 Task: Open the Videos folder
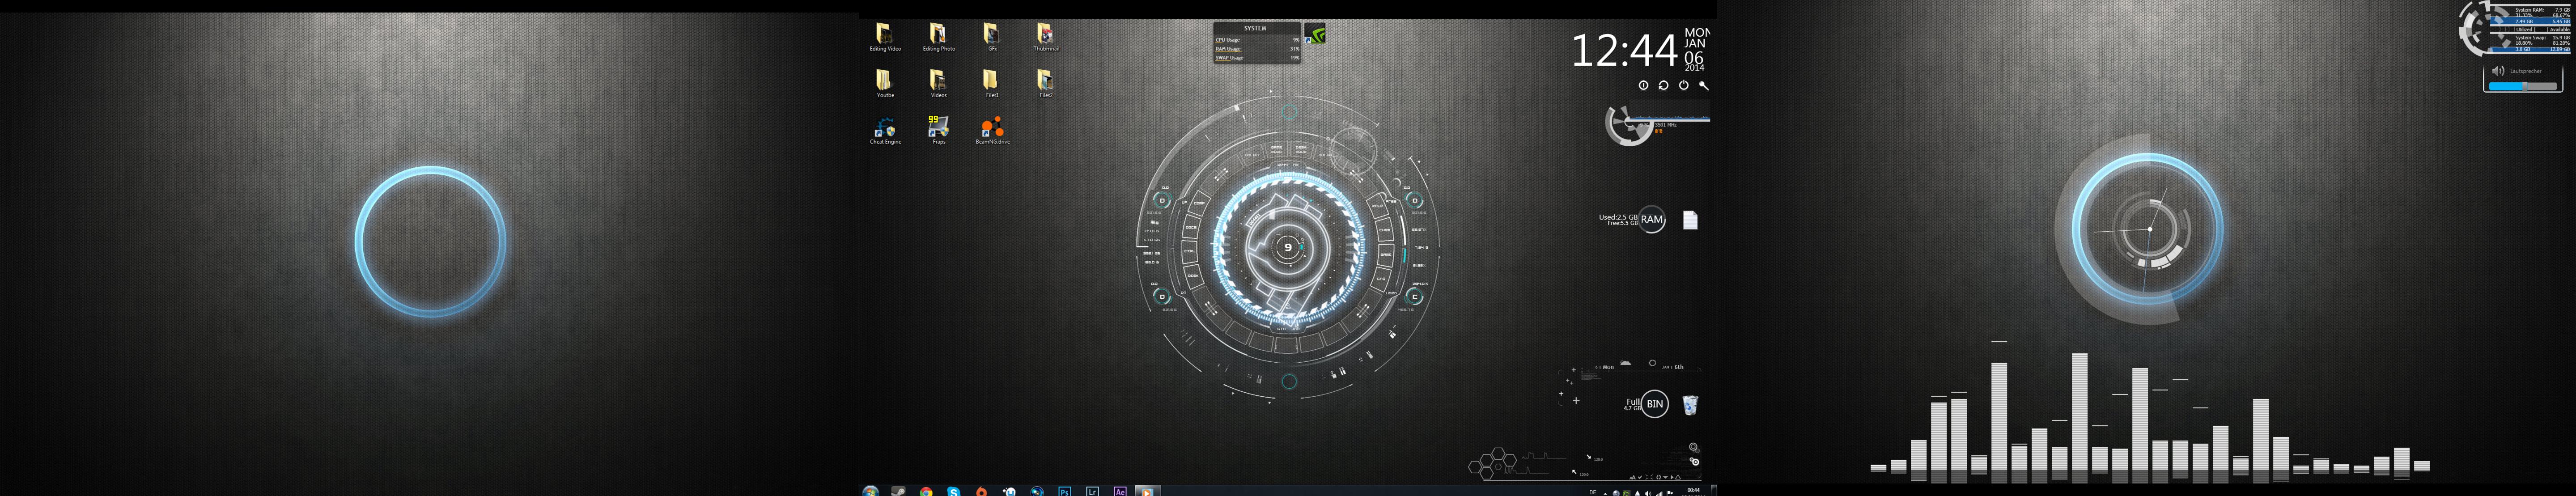(x=938, y=83)
